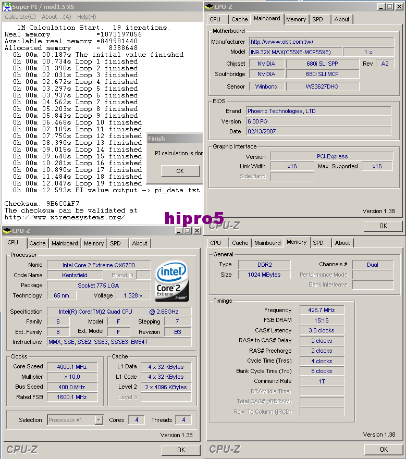Image resolution: width=406 pixels, height=459 pixels.
Task: Click the Specification field Intel(R) Core(TM)2 Quad CPU
Action: click(x=119, y=312)
